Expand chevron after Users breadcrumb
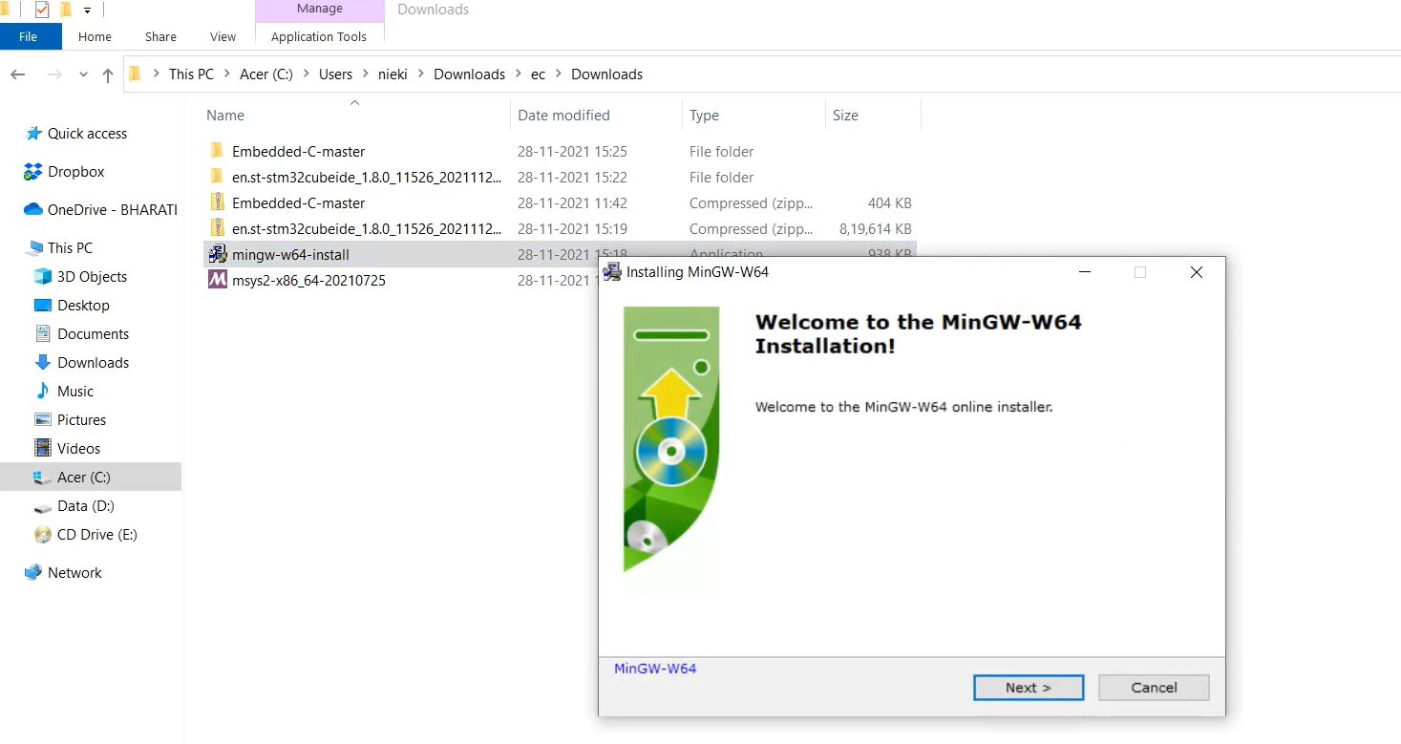 coord(365,74)
